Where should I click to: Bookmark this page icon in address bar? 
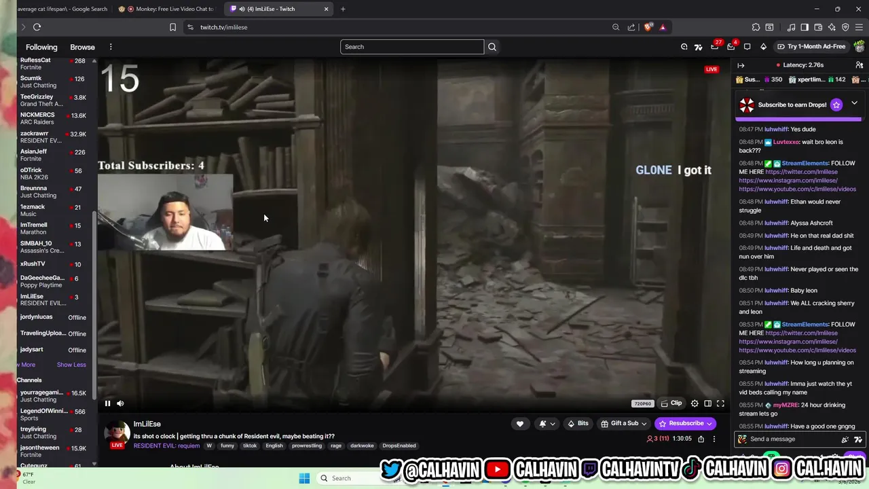pos(172,27)
